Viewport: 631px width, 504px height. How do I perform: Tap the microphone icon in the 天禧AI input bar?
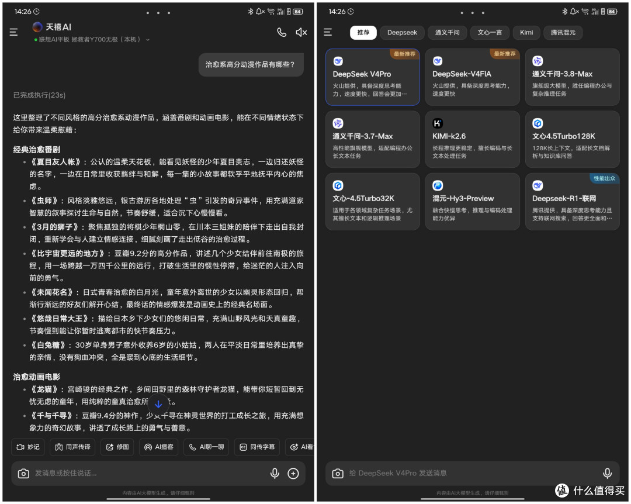point(275,474)
